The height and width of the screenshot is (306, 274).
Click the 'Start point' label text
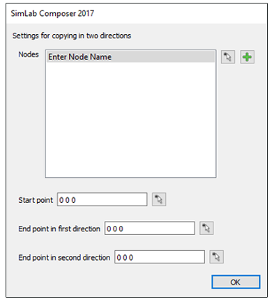(x=36, y=200)
